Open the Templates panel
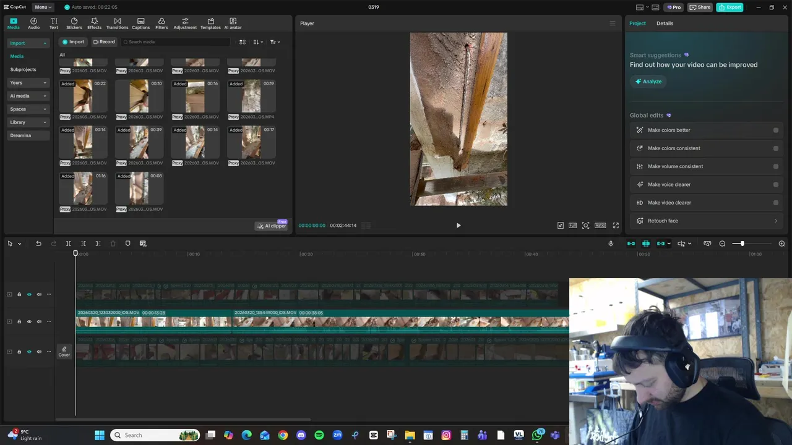 210,23
